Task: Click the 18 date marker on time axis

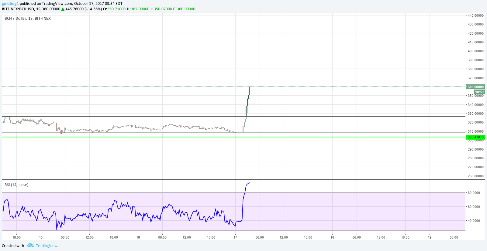Action: (332, 237)
